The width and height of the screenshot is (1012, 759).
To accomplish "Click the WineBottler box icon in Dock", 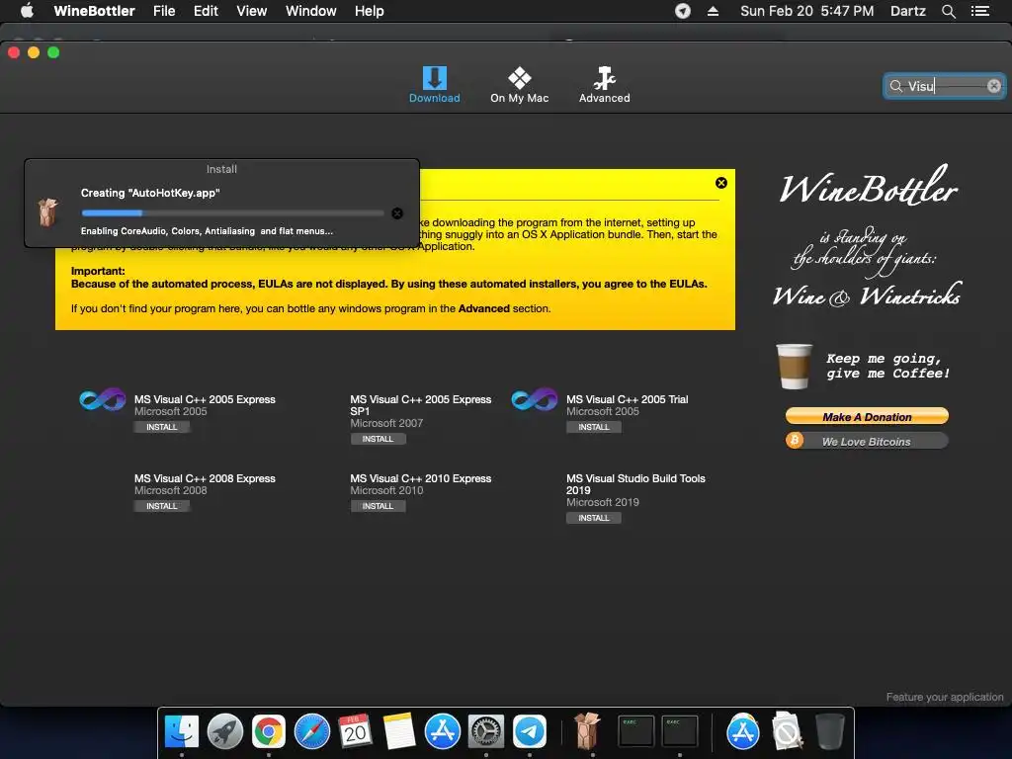I will 587,731.
